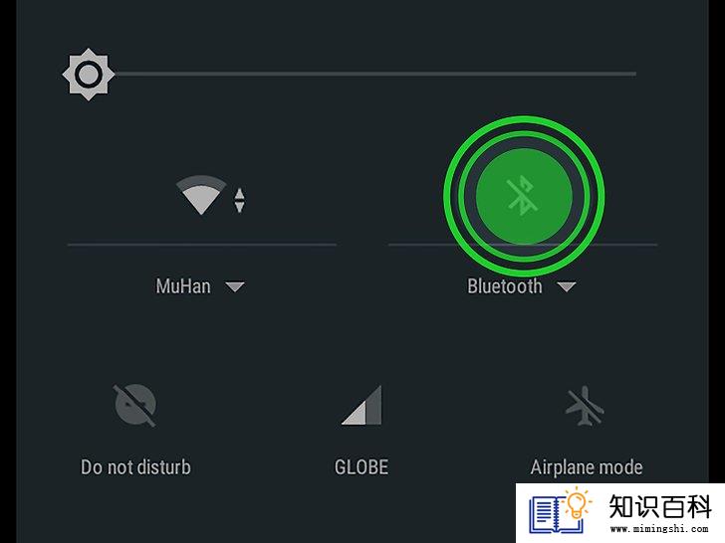Toggle the Wi-Fi signal icon

[x=201, y=194]
